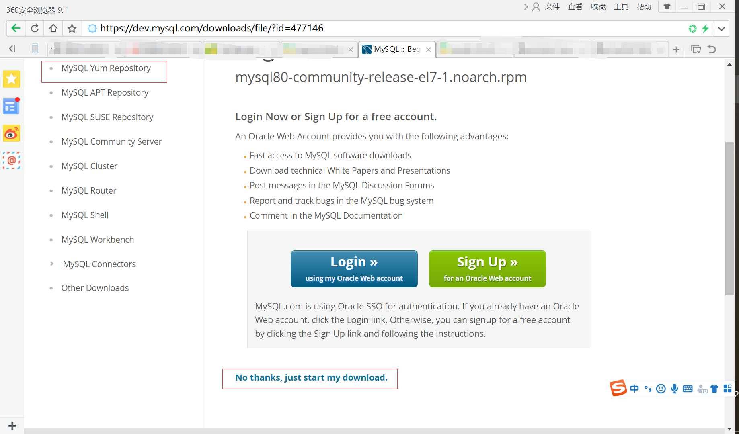Open MySQL Yum Repository link
739x434 pixels.
106,68
